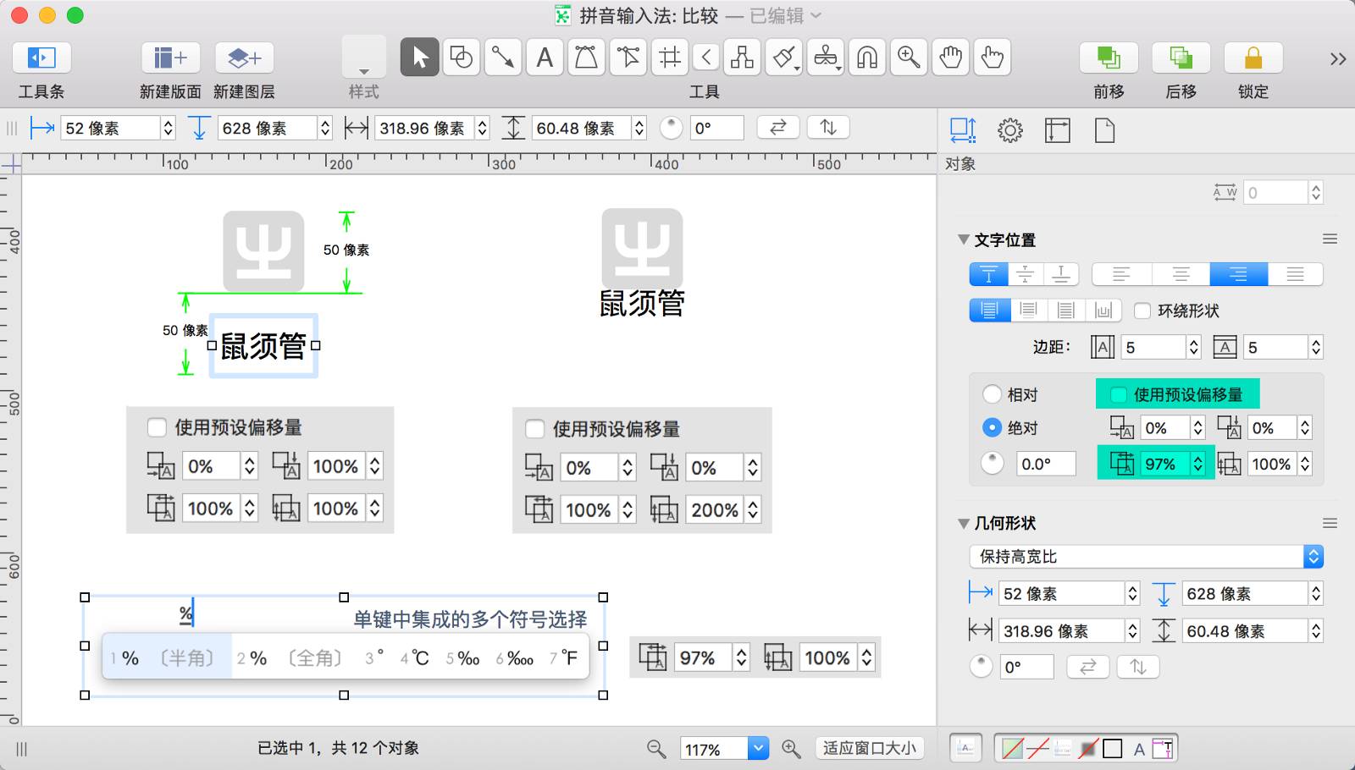Click the 318.96 像素 width field in inspector
1355x770 pixels.
click(1062, 630)
